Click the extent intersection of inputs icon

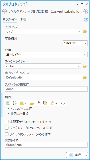[x=39, y=103]
